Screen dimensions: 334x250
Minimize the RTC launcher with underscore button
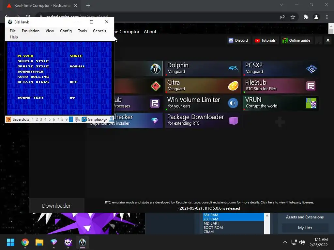click(319, 40)
